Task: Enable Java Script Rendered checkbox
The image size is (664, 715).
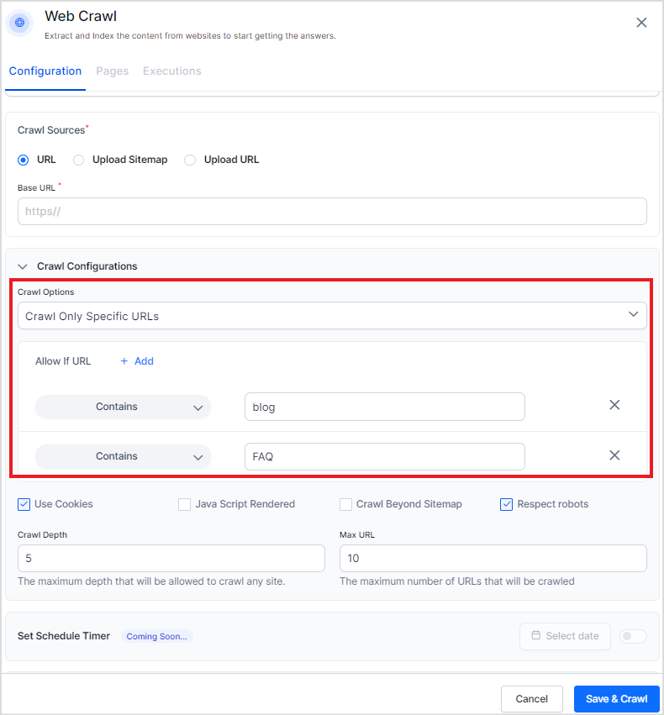Action: [185, 504]
